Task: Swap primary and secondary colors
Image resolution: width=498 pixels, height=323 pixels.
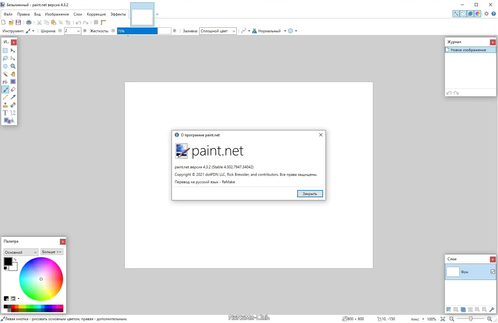Action: pos(15,259)
